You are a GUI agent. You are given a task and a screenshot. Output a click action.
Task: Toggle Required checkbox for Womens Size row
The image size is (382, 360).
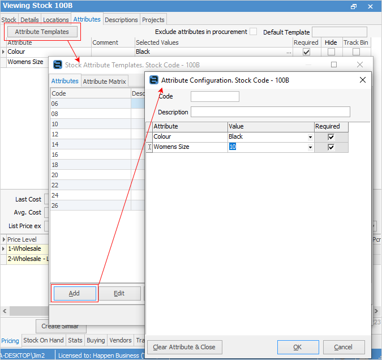point(331,147)
